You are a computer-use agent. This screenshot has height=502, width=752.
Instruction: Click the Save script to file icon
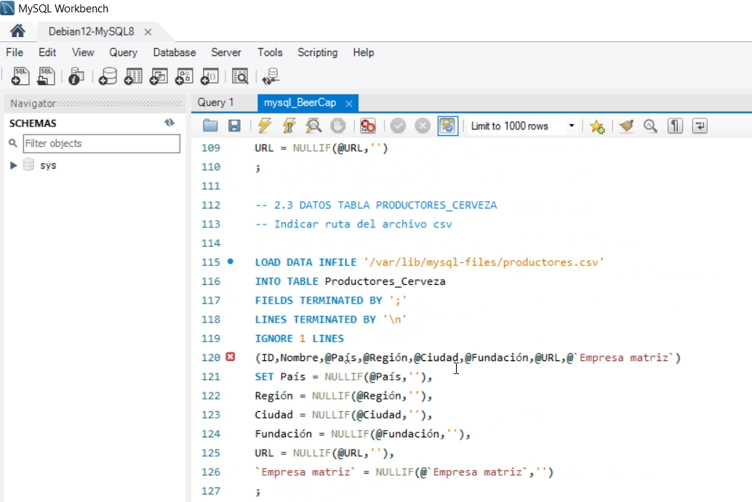click(x=233, y=125)
